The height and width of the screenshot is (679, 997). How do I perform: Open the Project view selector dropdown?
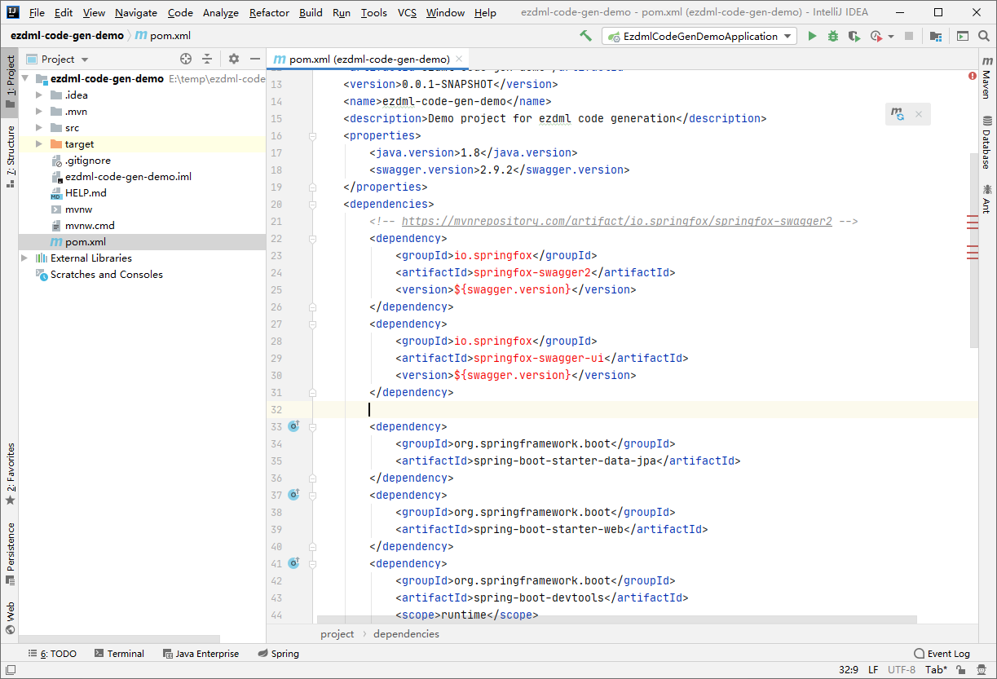[x=57, y=59]
